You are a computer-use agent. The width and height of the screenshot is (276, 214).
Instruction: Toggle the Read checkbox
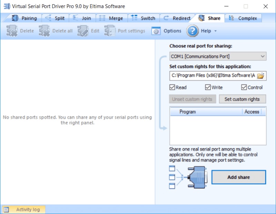(x=172, y=87)
